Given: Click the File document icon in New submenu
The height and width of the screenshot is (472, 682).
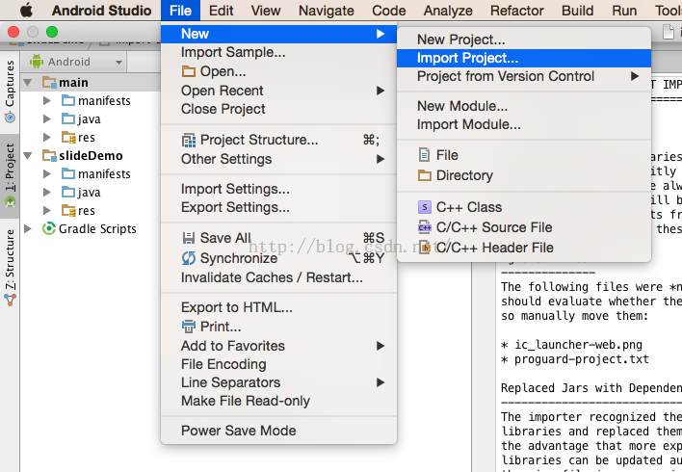Looking at the screenshot, I should pyautogui.click(x=424, y=155).
